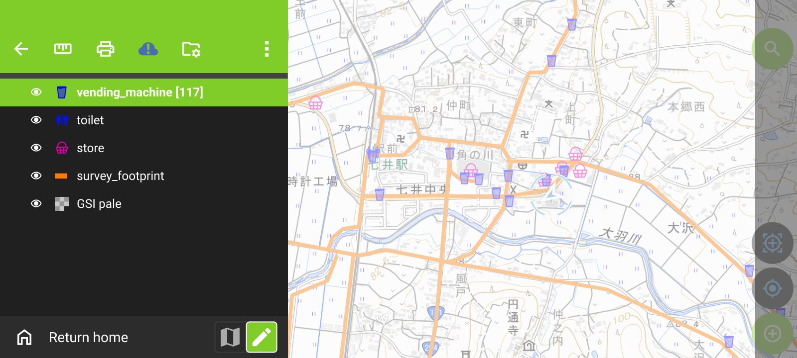
Task: Open the three-dot overflow menu
Action: tap(266, 49)
